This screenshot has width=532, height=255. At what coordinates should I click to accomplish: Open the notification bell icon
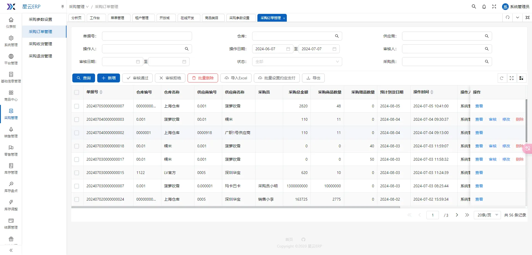(x=484, y=7)
